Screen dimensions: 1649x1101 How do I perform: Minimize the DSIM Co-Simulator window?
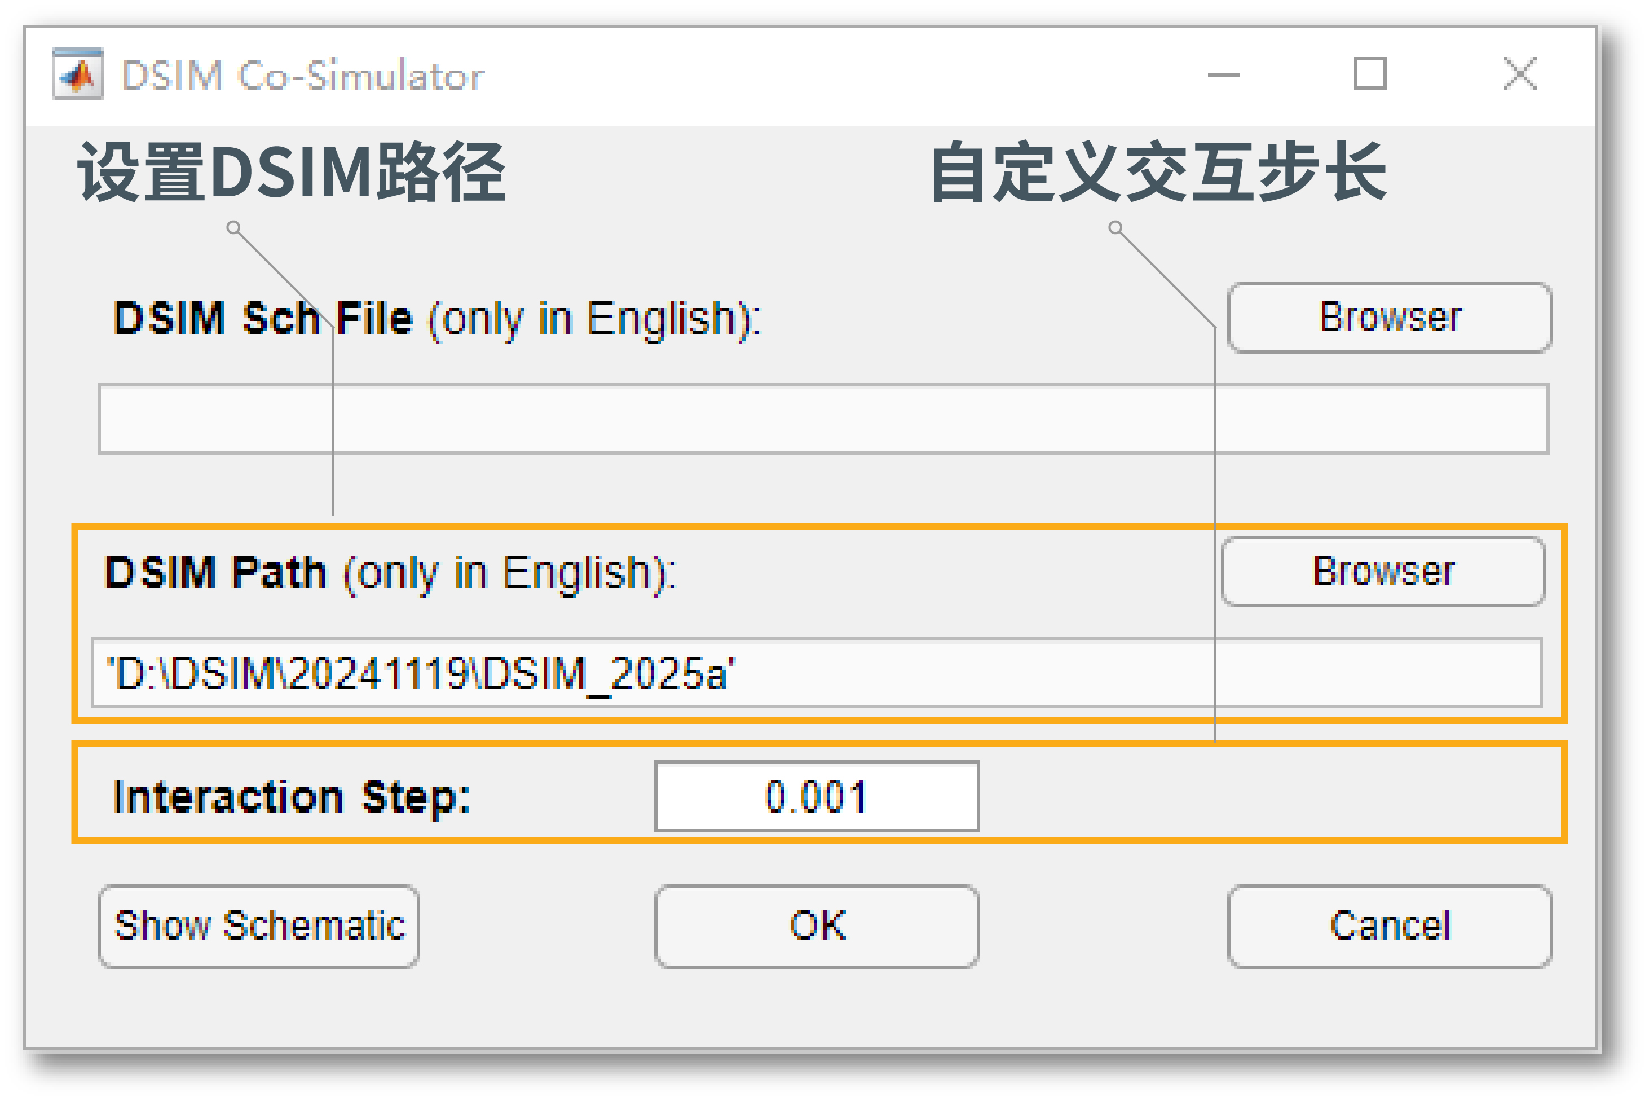1223,74
